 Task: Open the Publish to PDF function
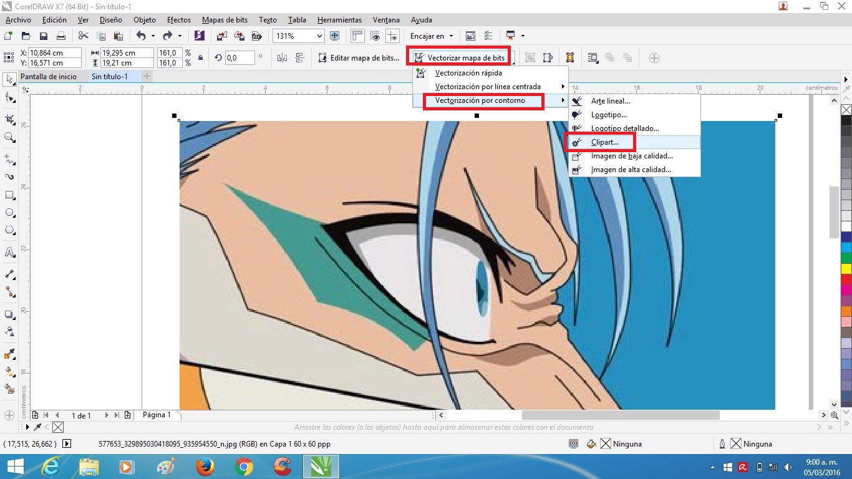coord(257,36)
